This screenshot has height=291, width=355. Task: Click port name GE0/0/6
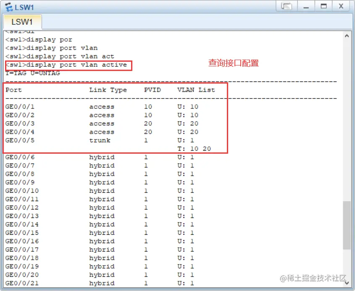tap(20, 157)
